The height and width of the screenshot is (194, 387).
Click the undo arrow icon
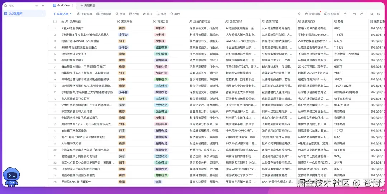[355, 14]
